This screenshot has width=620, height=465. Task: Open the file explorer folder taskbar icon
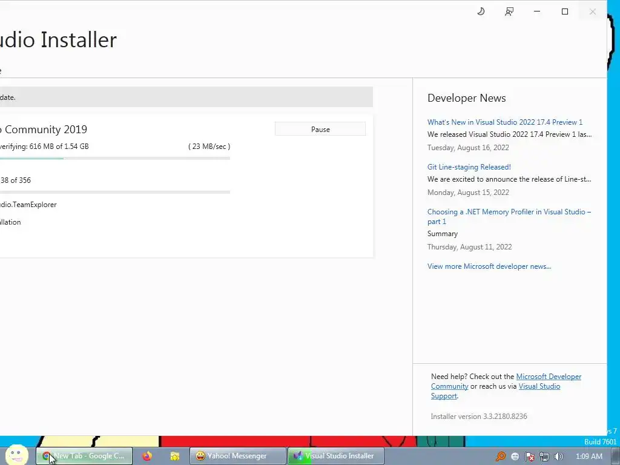(175, 456)
